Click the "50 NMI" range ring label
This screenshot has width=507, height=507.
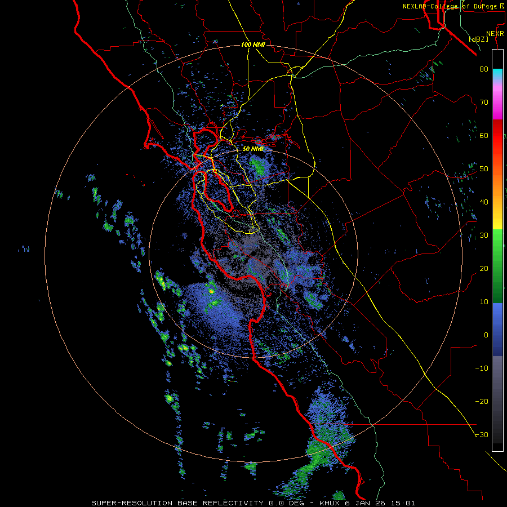[253, 149]
